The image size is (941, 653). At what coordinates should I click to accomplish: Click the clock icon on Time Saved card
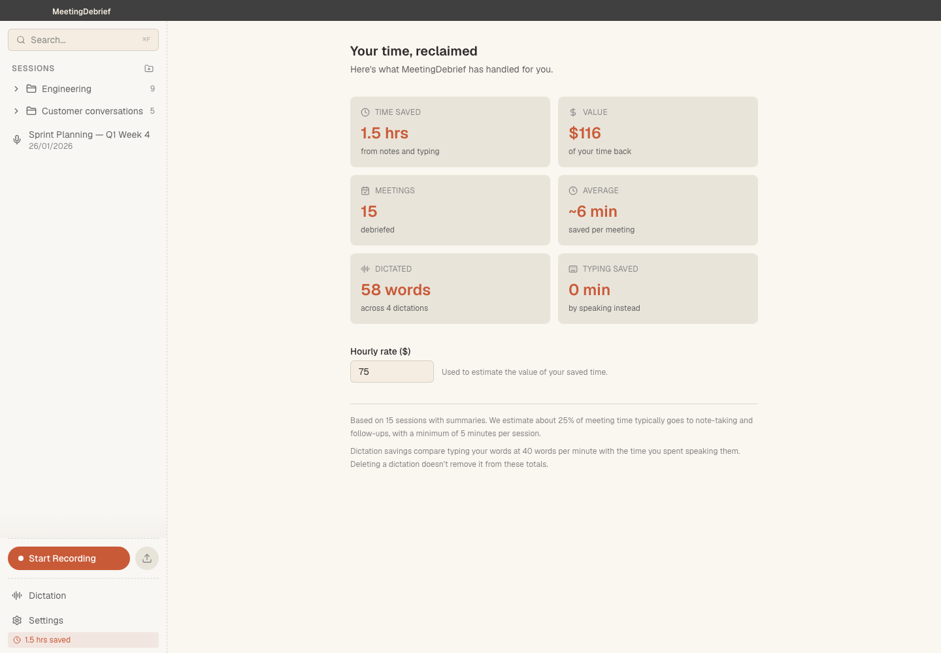(x=365, y=112)
